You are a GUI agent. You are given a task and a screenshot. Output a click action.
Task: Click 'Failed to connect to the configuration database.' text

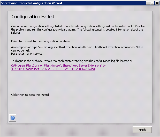(41, 41)
